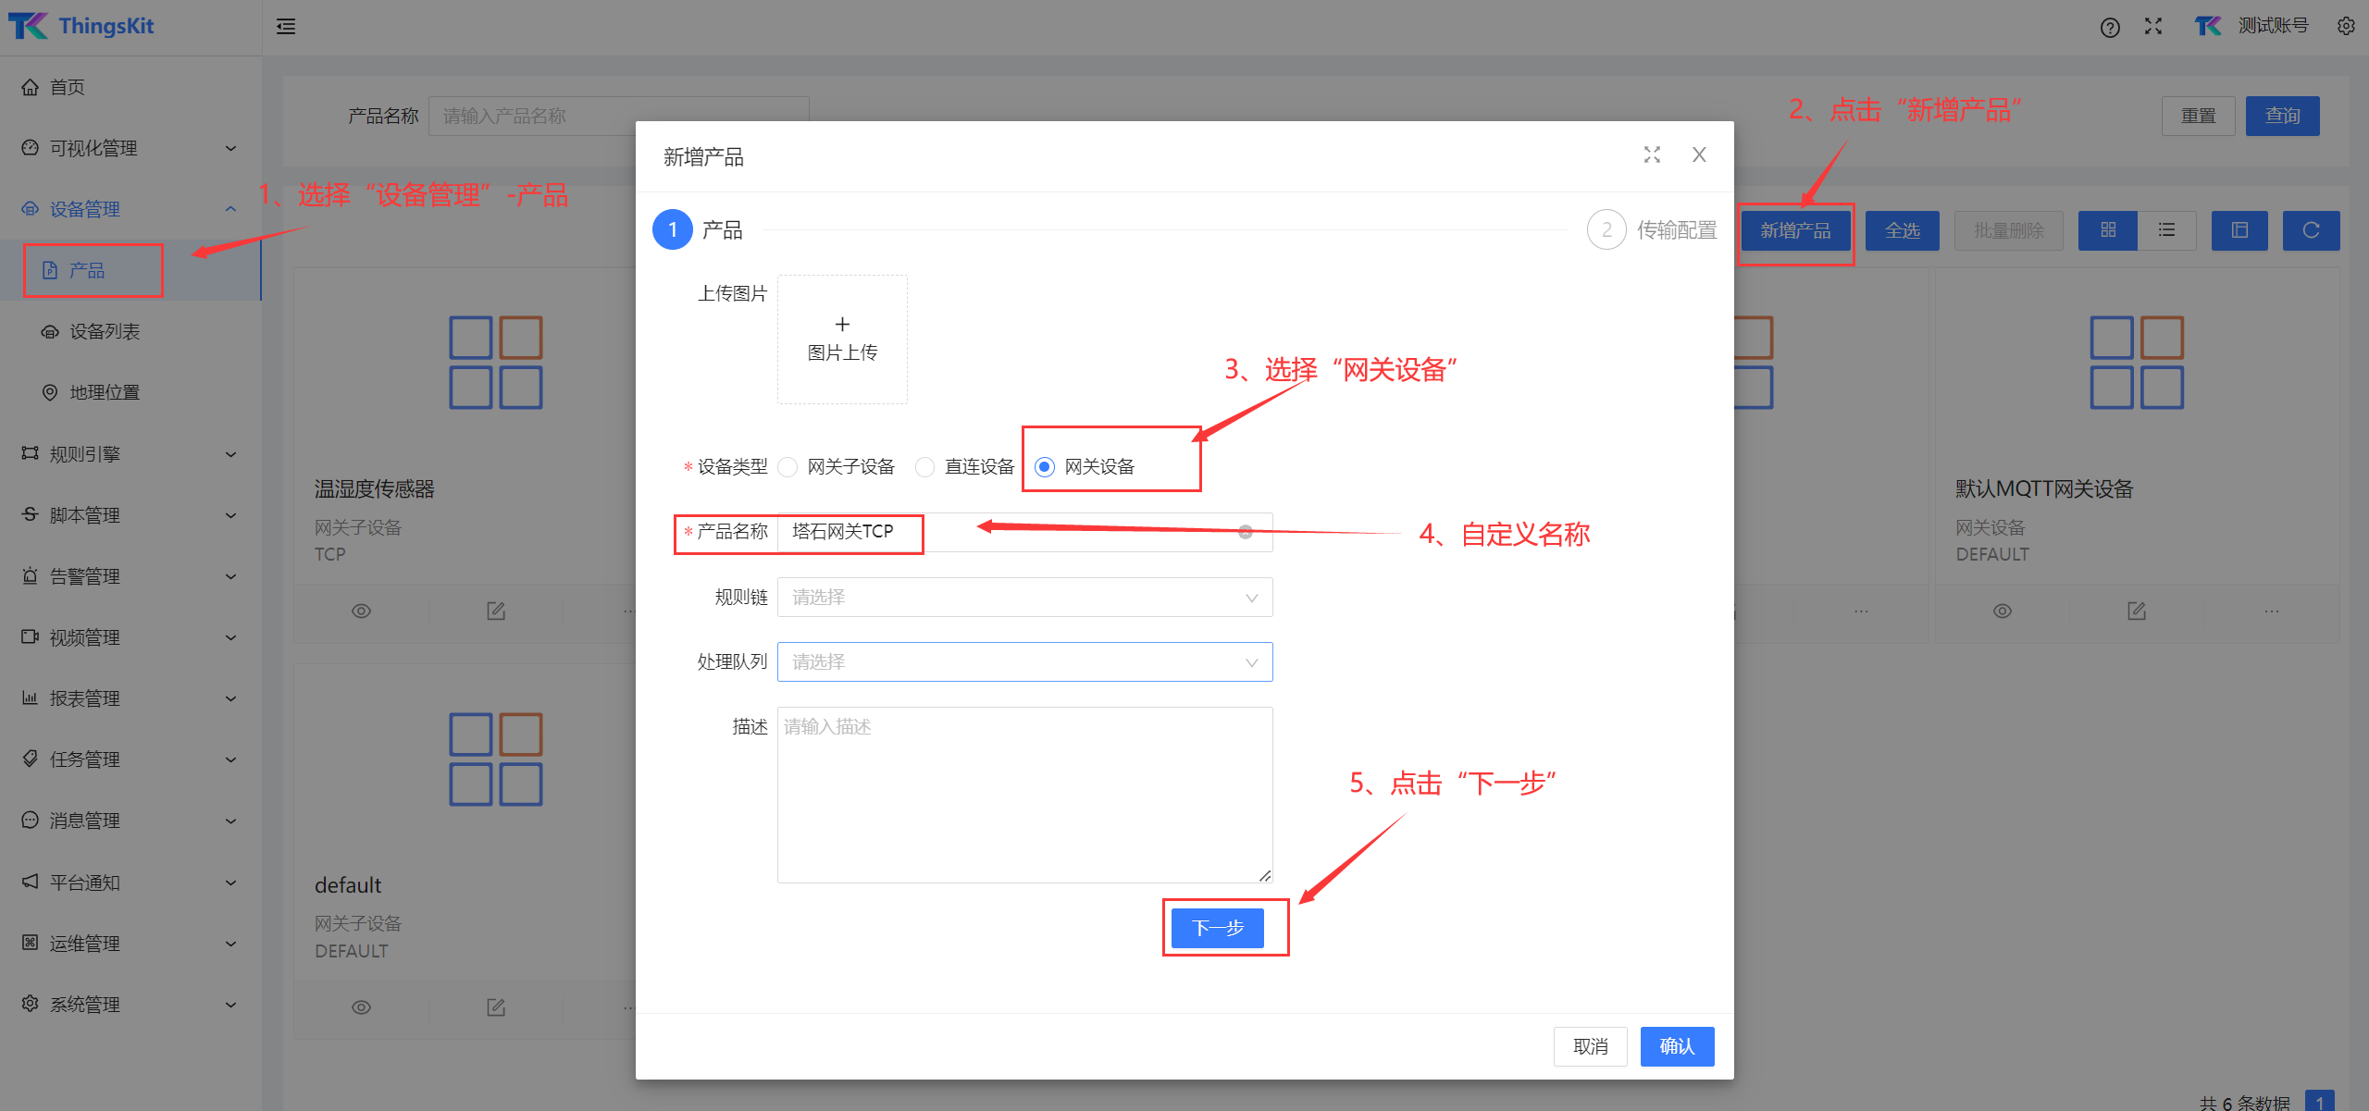Screen dimensions: 2369x1111
Task: Click 确认 in the dialog footer
Action: (x=1678, y=1046)
